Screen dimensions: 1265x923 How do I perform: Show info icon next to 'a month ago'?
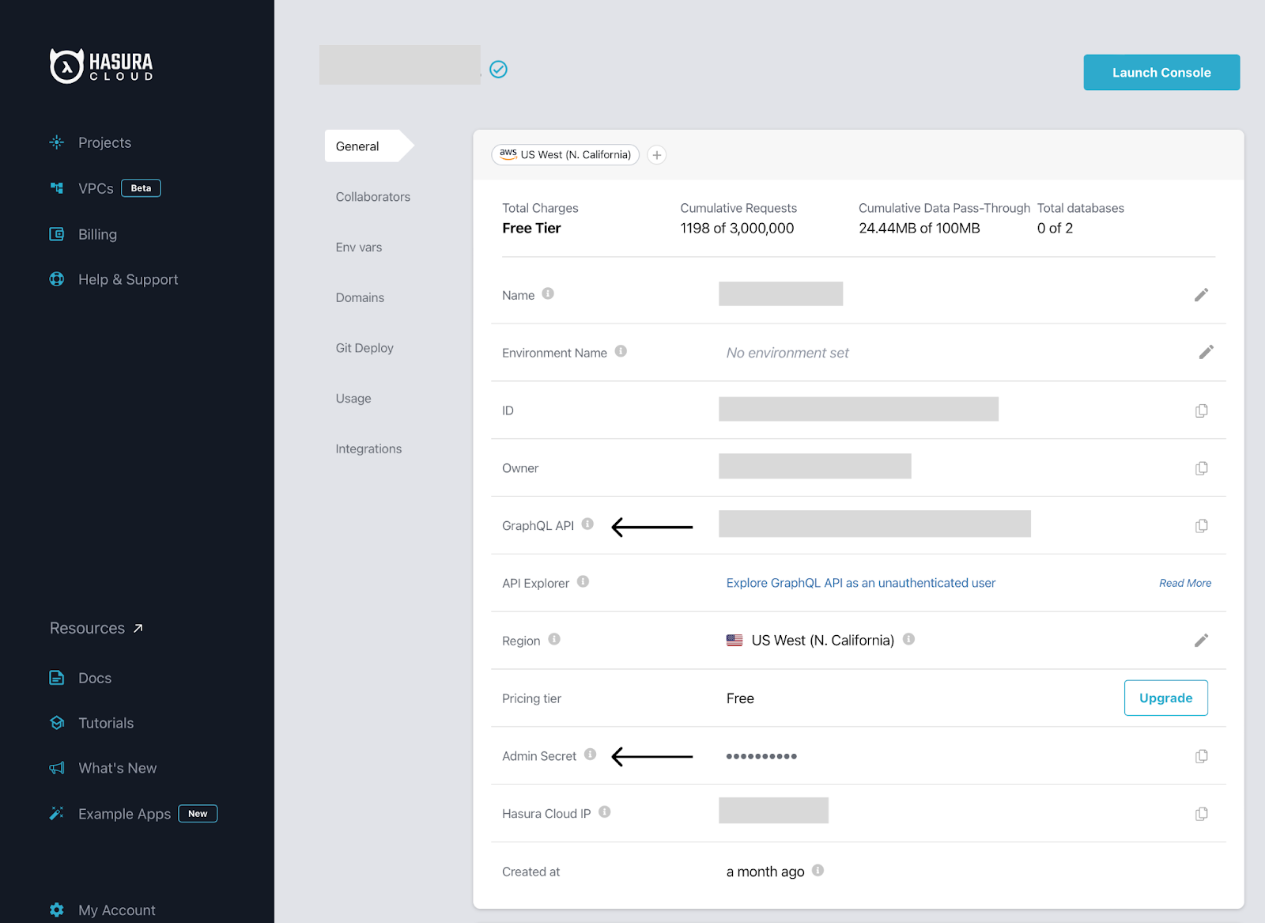pyautogui.click(x=818, y=870)
